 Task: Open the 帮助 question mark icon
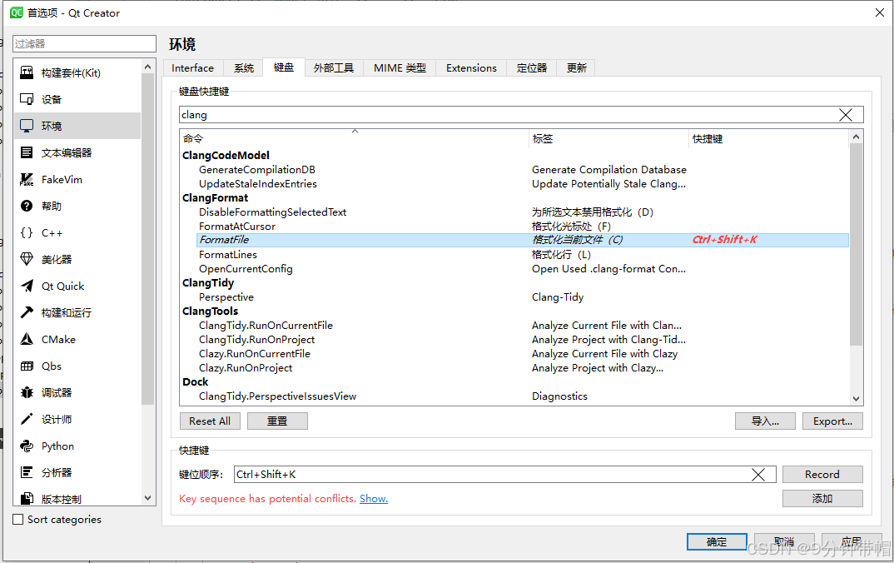click(27, 206)
